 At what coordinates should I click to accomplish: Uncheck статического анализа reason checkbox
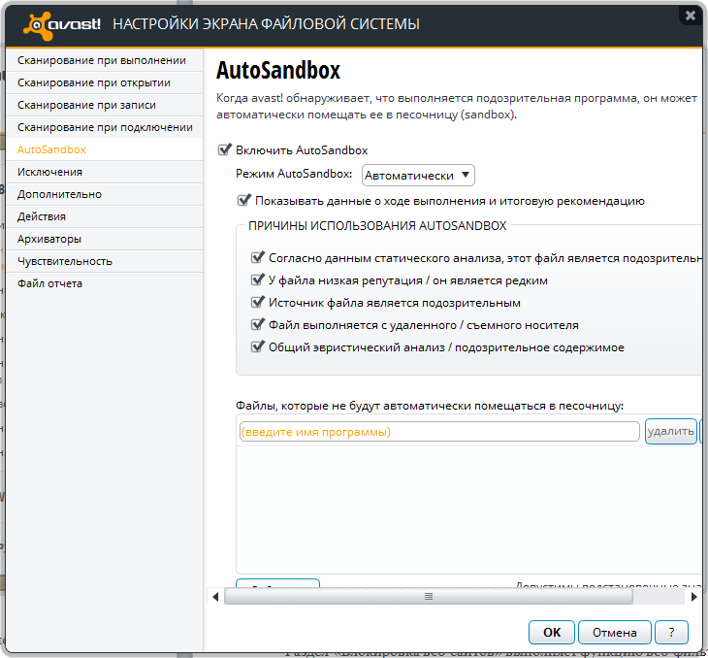[x=257, y=257]
